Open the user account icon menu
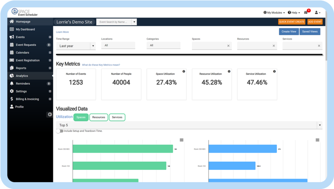This screenshot has width=334, height=189. 317,12
